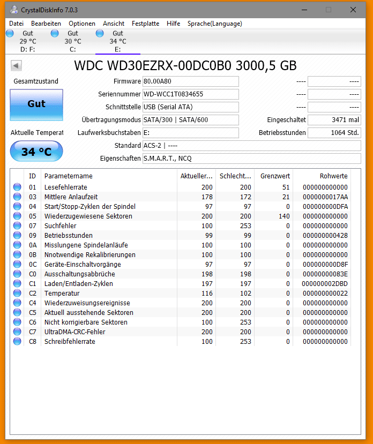Click the orb beside Aktuell ausstehende Sektoren

click(17, 312)
